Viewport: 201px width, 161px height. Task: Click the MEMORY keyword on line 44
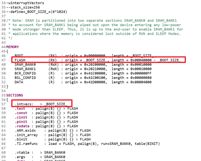click(12, 47)
